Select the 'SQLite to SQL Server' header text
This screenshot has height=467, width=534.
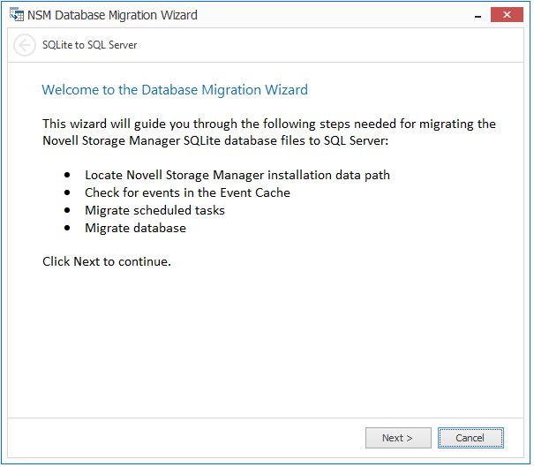[89, 45]
